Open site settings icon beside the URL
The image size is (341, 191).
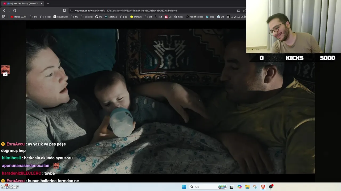(x=71, y=11)
